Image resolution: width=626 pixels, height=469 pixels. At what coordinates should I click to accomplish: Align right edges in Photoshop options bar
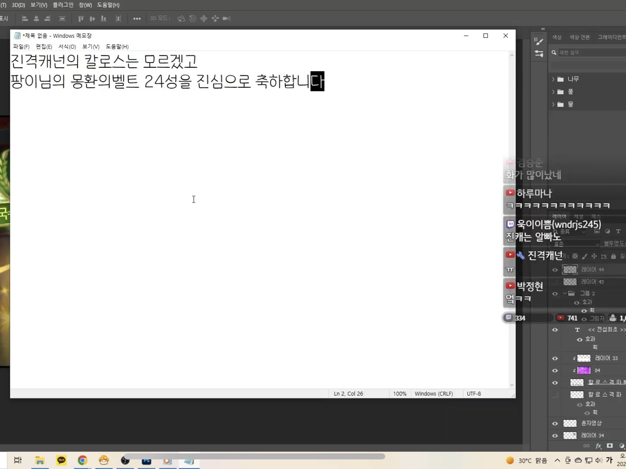click(47, 18)
